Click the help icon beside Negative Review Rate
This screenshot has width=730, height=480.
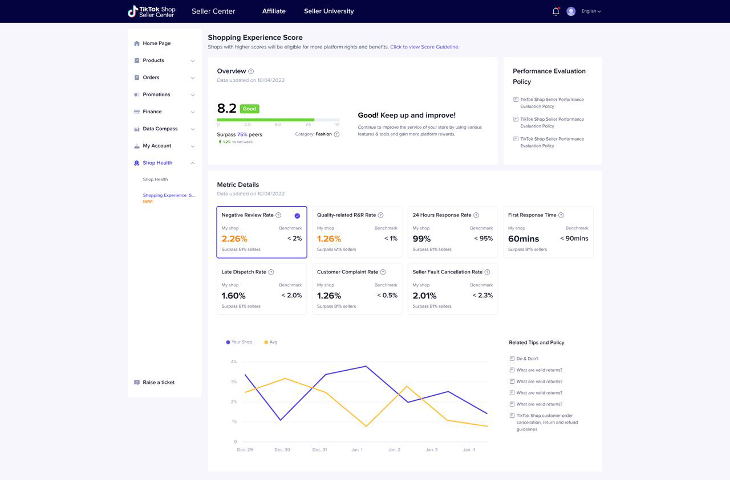[x=278, y=215]
